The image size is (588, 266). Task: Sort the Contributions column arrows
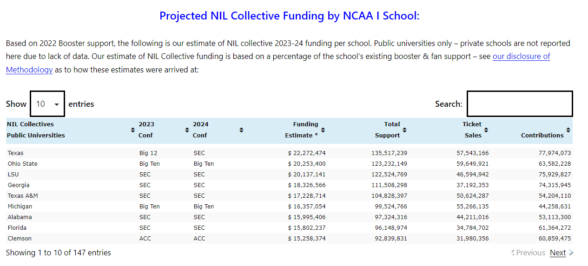point(568,130)
